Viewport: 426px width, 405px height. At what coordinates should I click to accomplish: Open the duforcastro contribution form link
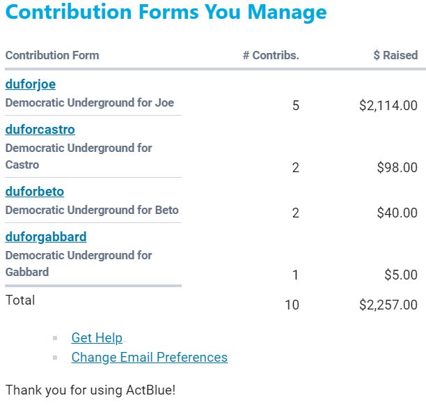[40, 130]
